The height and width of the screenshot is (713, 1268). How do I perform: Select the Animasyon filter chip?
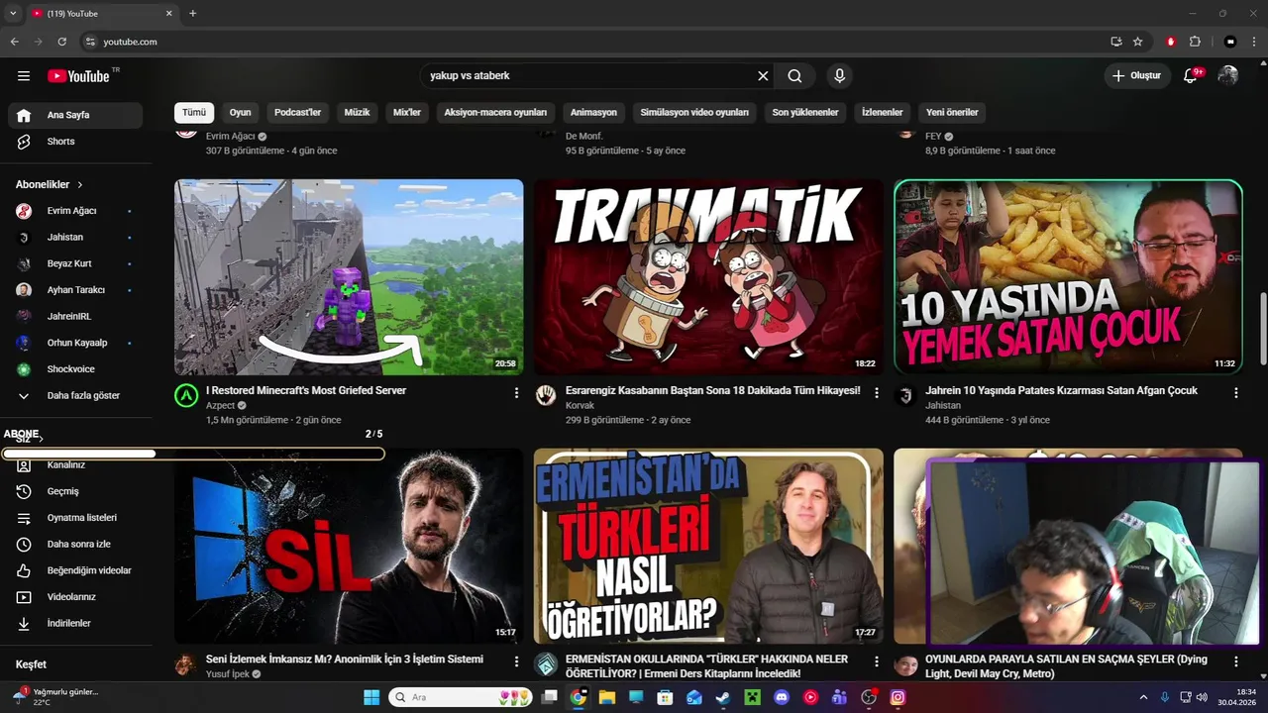tap(593, 112)
